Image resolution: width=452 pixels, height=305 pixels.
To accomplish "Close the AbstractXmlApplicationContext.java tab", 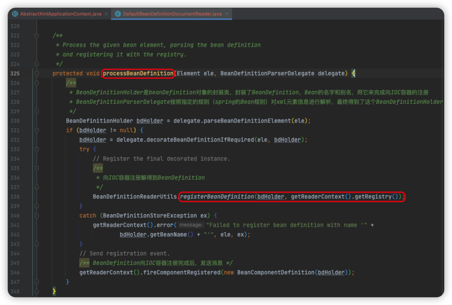I will click(106, 14).
